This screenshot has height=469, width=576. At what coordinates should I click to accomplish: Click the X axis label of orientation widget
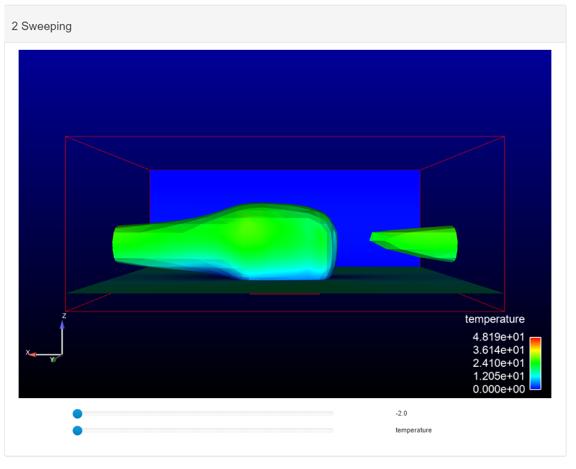pos(28,353)
